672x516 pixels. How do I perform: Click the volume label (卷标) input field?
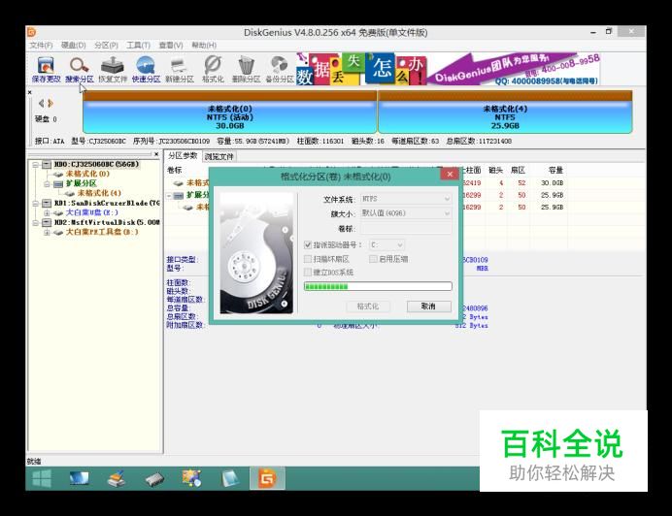pos(406,228)
